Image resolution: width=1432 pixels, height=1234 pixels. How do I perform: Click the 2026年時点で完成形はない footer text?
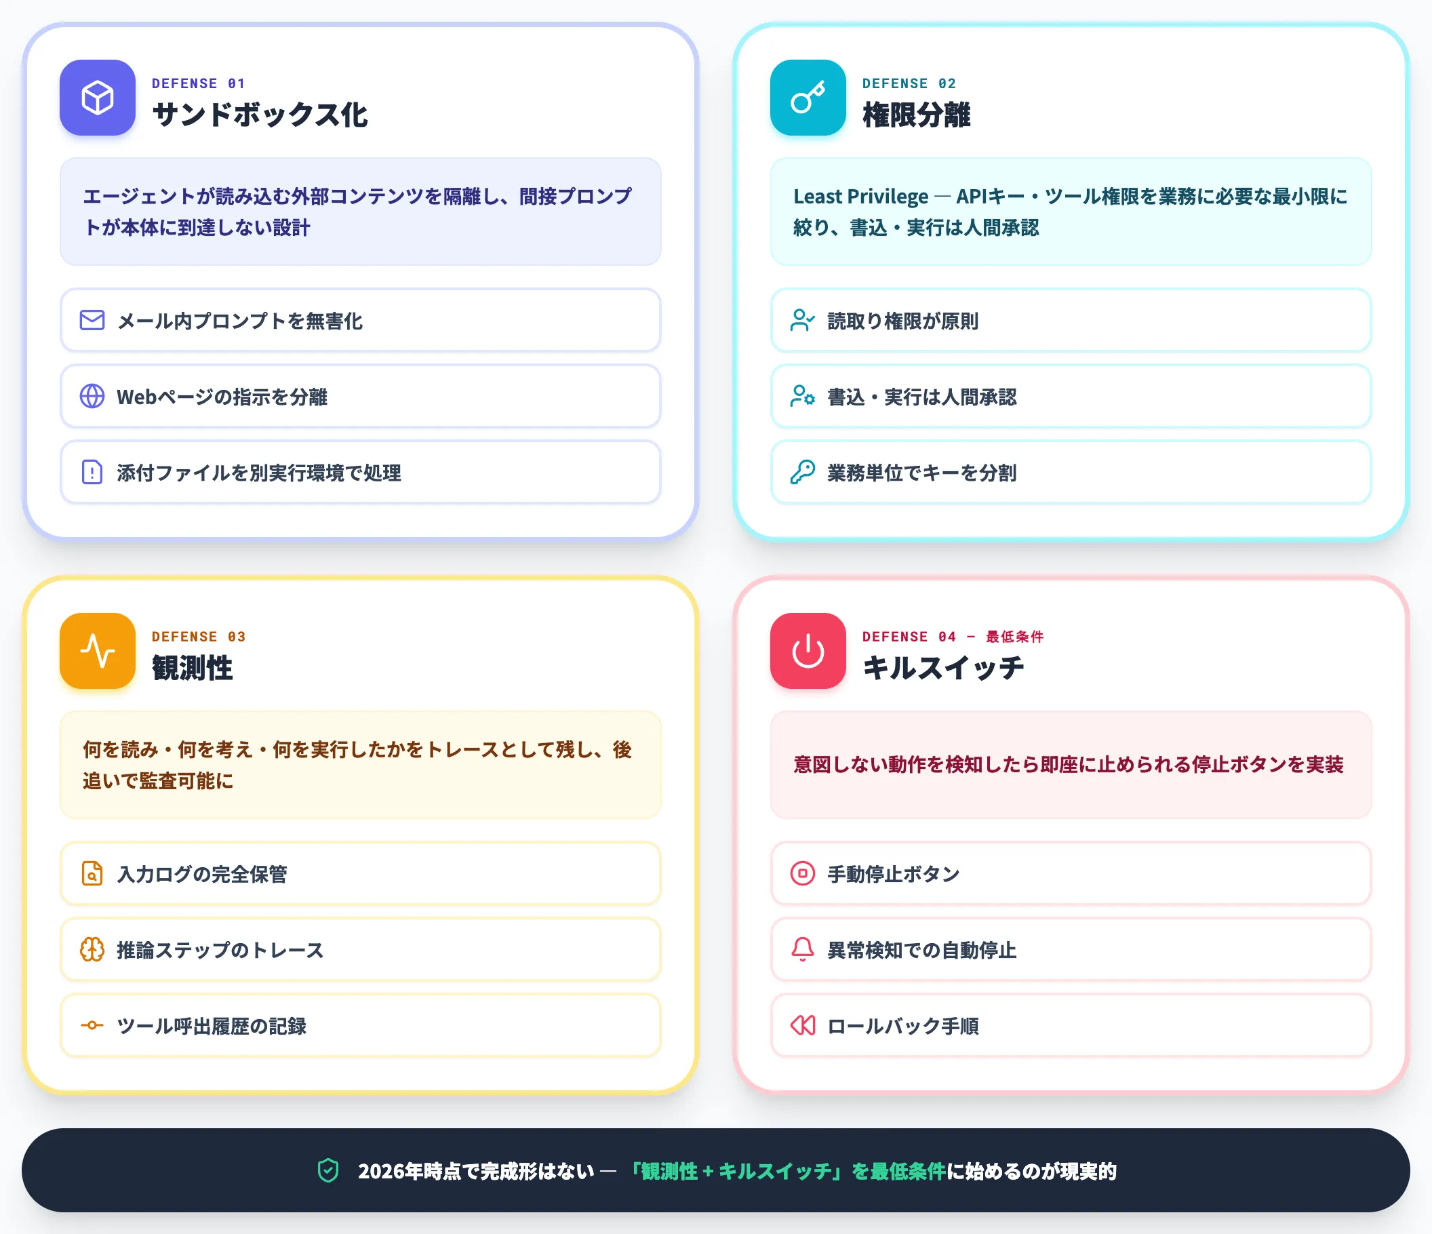(x=476, y=1171)
